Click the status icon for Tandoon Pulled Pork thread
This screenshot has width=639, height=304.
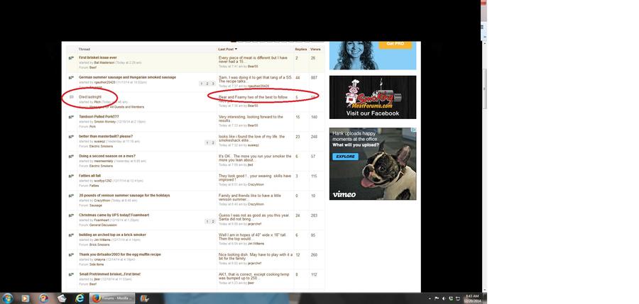click(71, 116)
